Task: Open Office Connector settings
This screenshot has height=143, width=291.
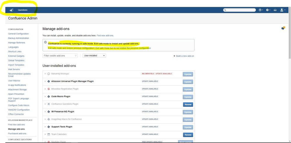Action: tap(16, 114)
